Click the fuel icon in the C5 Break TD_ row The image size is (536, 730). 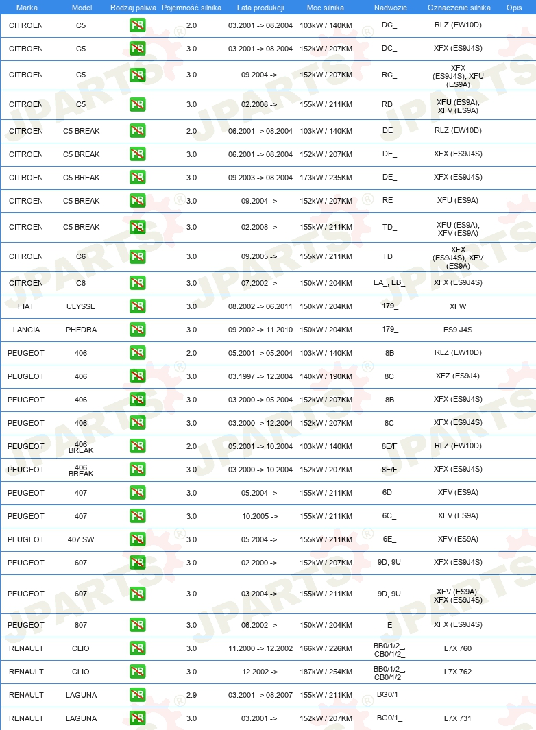(137, 227)
